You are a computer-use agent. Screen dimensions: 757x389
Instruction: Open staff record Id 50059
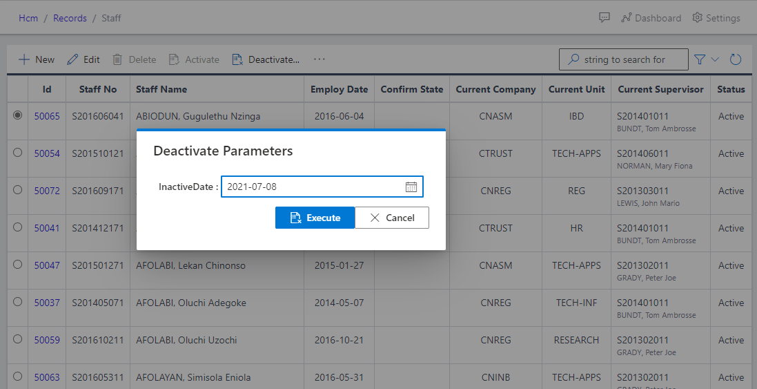pos(47,340)
